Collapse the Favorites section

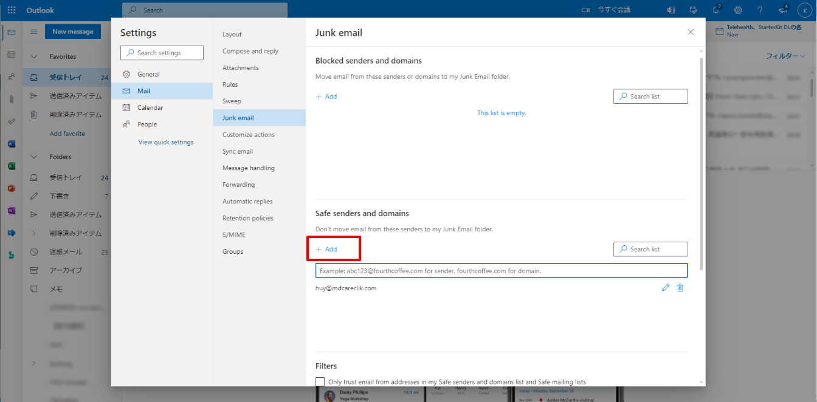[34, 56]
